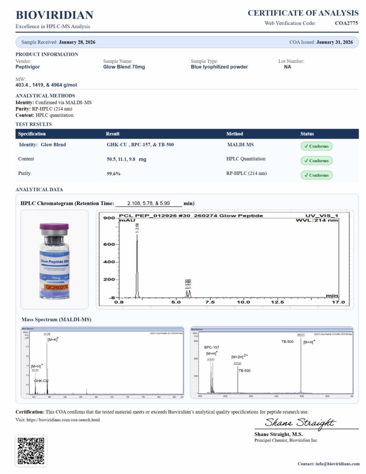The height and width of the screenshot is (474, 366).
Task: Click the Result column header
Action: [x=113, y=134]
